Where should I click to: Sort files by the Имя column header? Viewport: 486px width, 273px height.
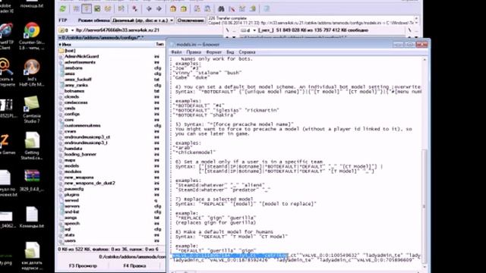pos(106,45)
